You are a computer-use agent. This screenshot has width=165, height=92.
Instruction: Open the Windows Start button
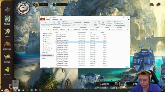click(x=2, y=90)
